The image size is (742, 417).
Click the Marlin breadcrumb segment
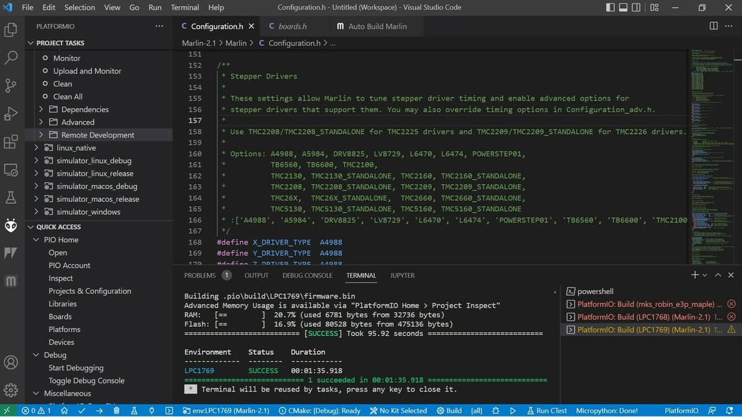click(236, 43)
